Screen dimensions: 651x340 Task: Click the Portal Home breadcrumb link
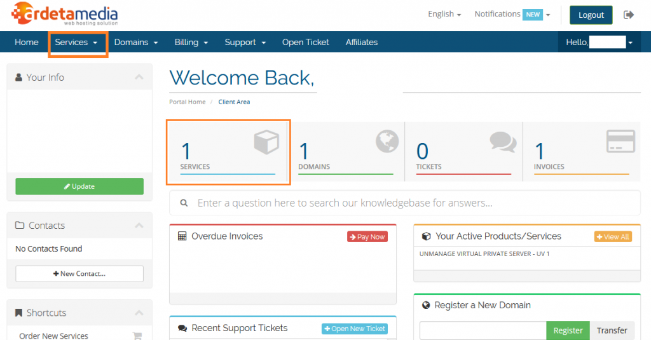(x=187, y=102)
